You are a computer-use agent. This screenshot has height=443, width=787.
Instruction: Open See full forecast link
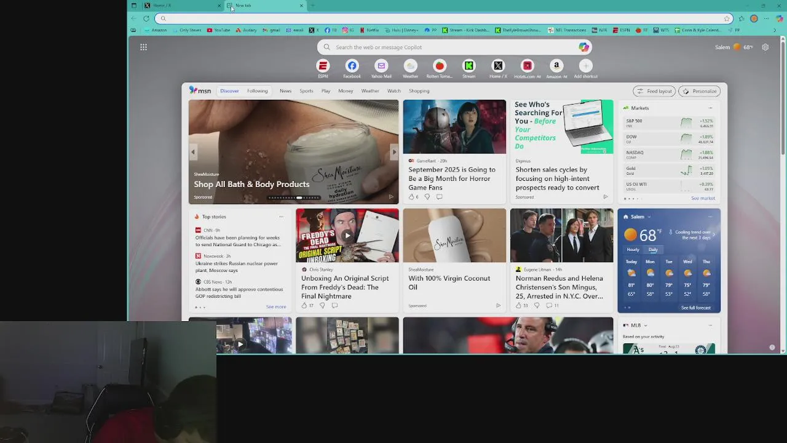click(695, 308)
